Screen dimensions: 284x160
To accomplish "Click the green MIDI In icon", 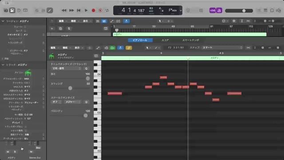I will click(112, 48).
